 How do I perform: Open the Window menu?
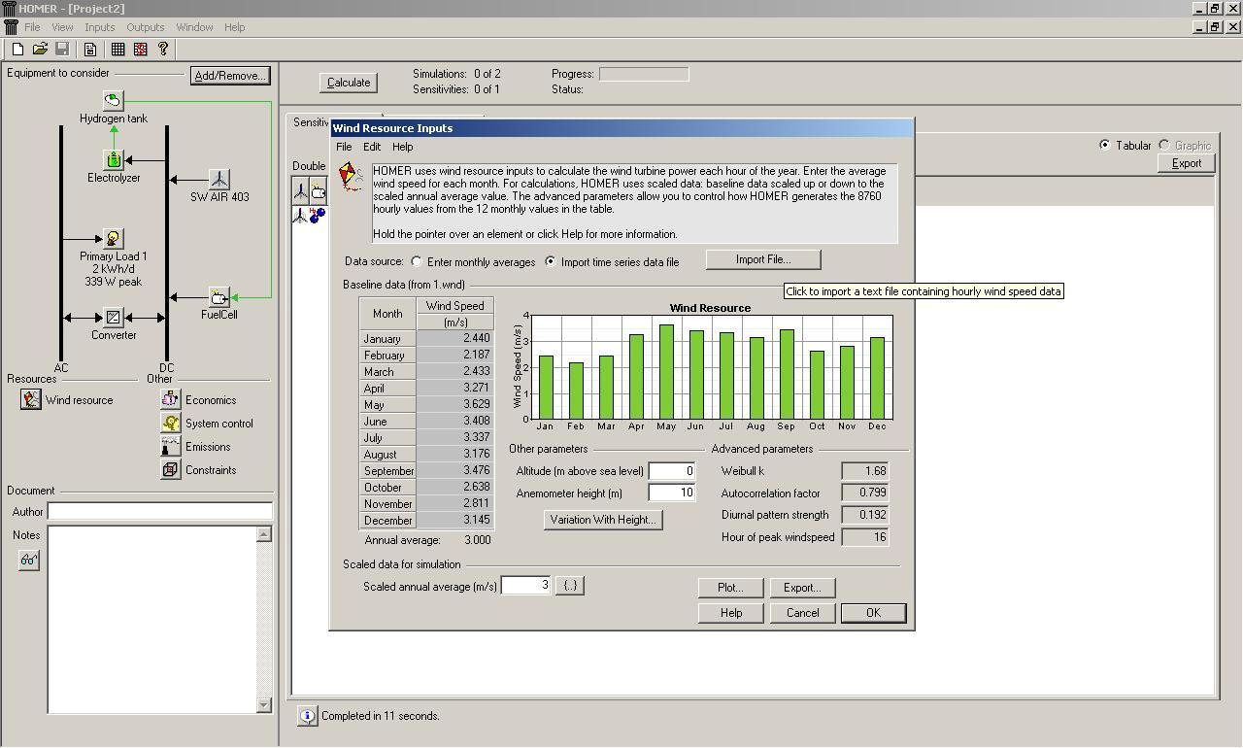(194, 27)
